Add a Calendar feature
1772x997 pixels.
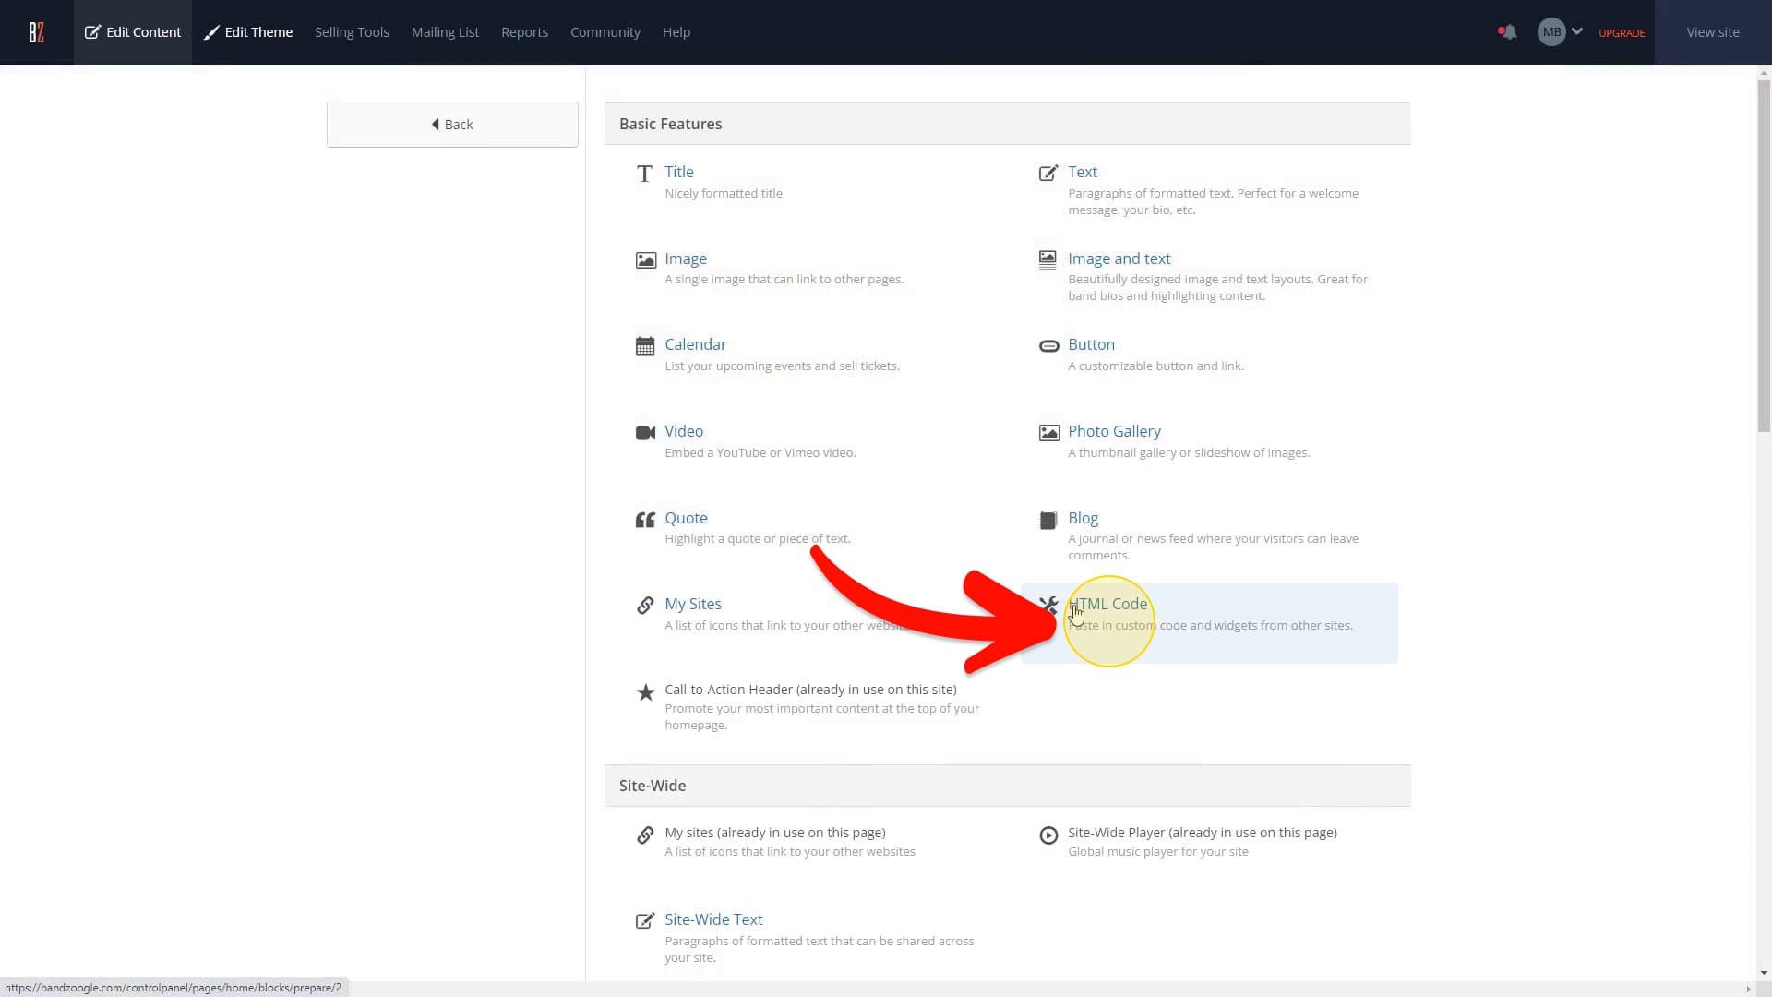(x=695, y=344)
